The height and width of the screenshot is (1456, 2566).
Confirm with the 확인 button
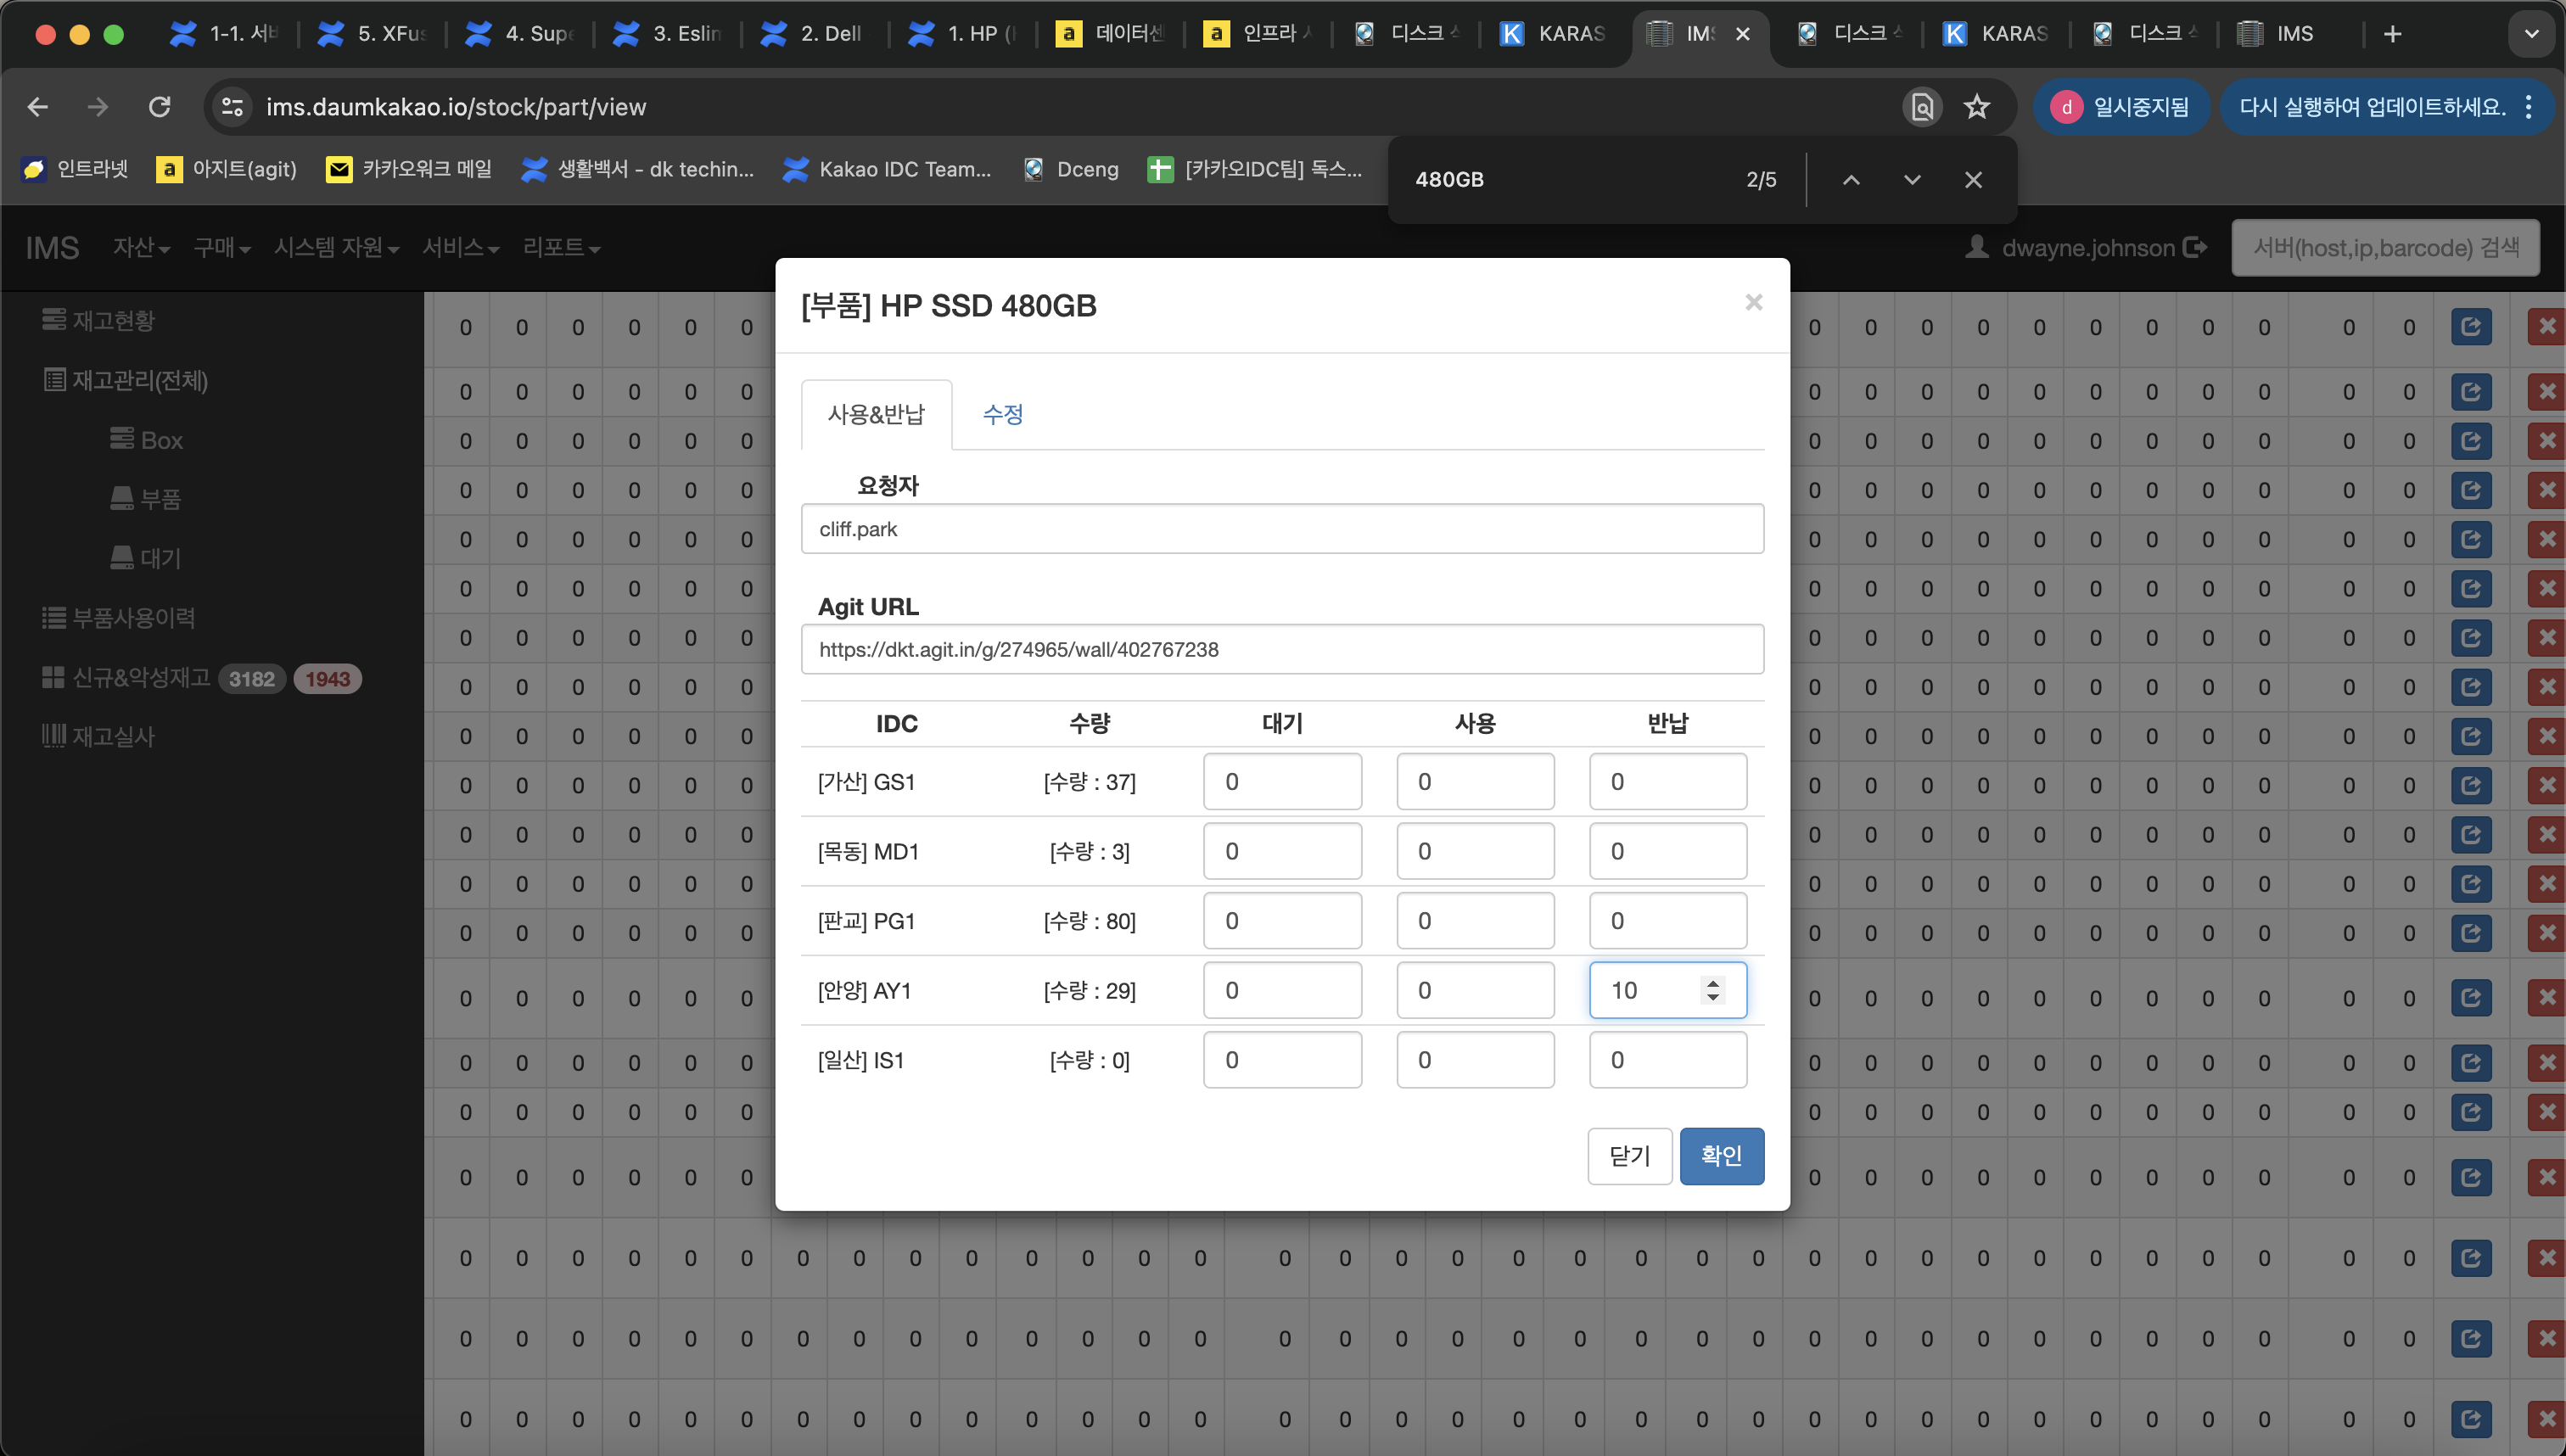[1721, 1156]
